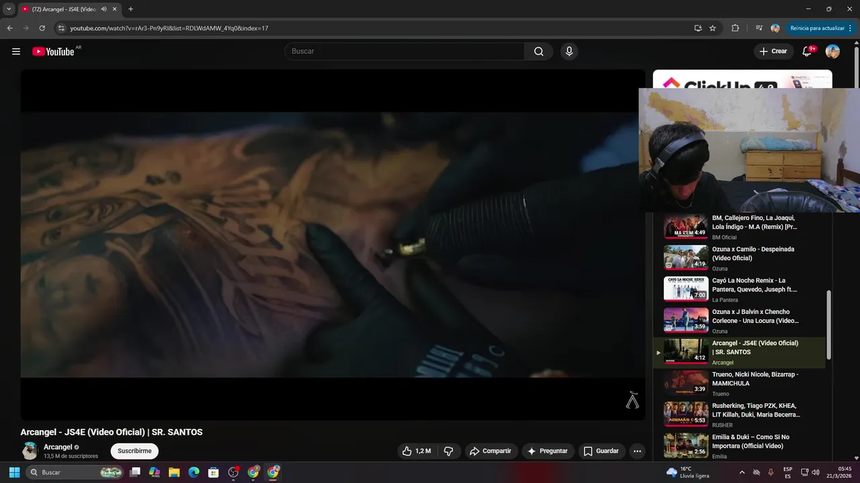Open the Windows Start menu
The width and height of the screenshot is (860, 483).
click(x=14, y=472)
